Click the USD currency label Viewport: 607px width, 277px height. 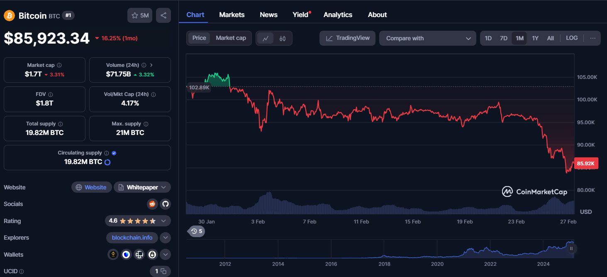(x=585, y=212)
